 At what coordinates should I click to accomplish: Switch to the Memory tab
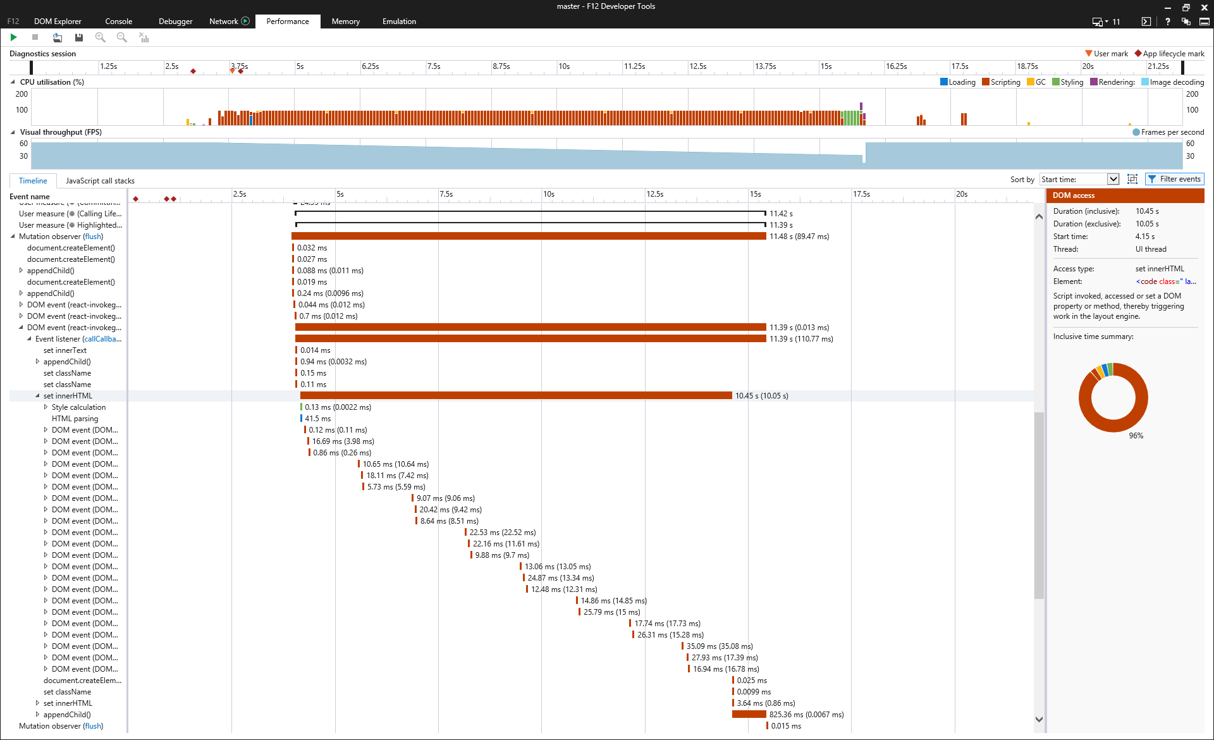(x=345, y=21)
